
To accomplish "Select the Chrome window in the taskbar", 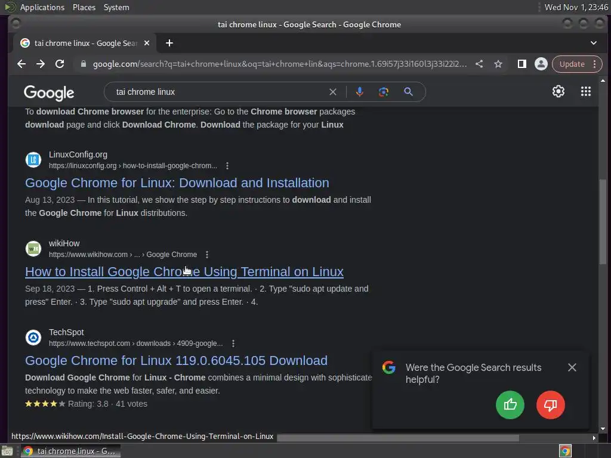I will 70,451.
